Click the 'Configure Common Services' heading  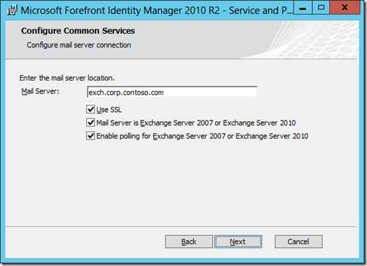(x=78, y=31)
